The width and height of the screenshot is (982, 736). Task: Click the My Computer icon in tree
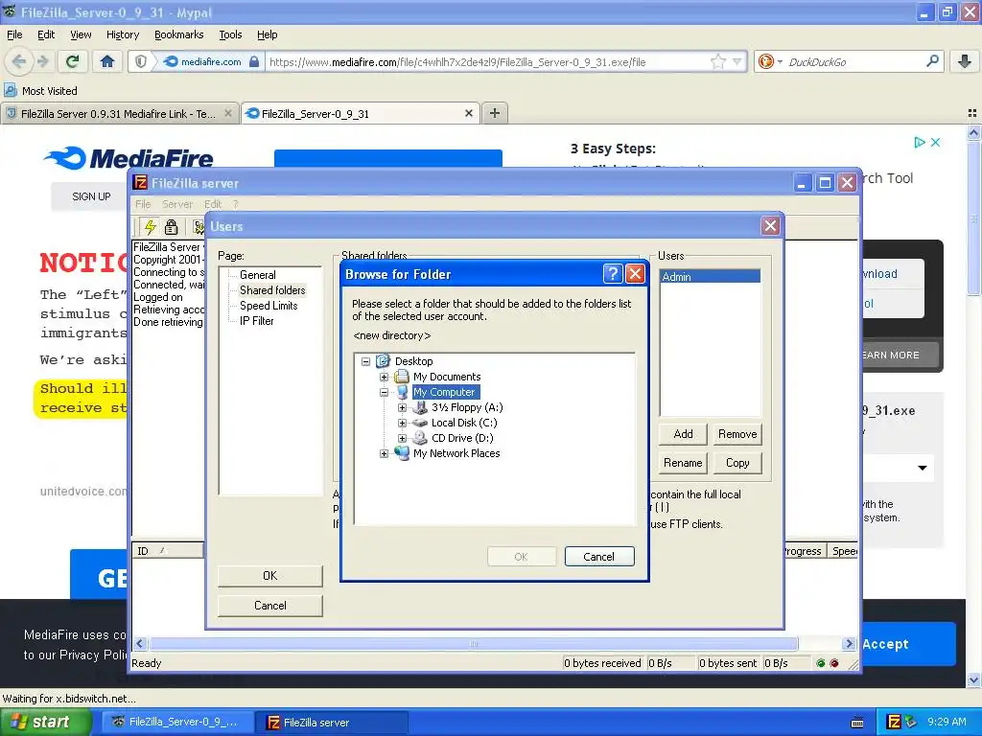(x=402, y=392)
